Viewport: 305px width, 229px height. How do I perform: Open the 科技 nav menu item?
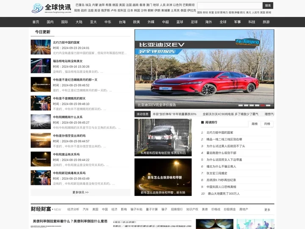pyautogui.click(x=252, y=22)
